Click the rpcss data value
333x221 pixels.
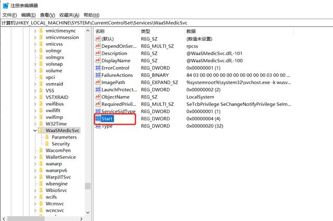pos(192,46)
